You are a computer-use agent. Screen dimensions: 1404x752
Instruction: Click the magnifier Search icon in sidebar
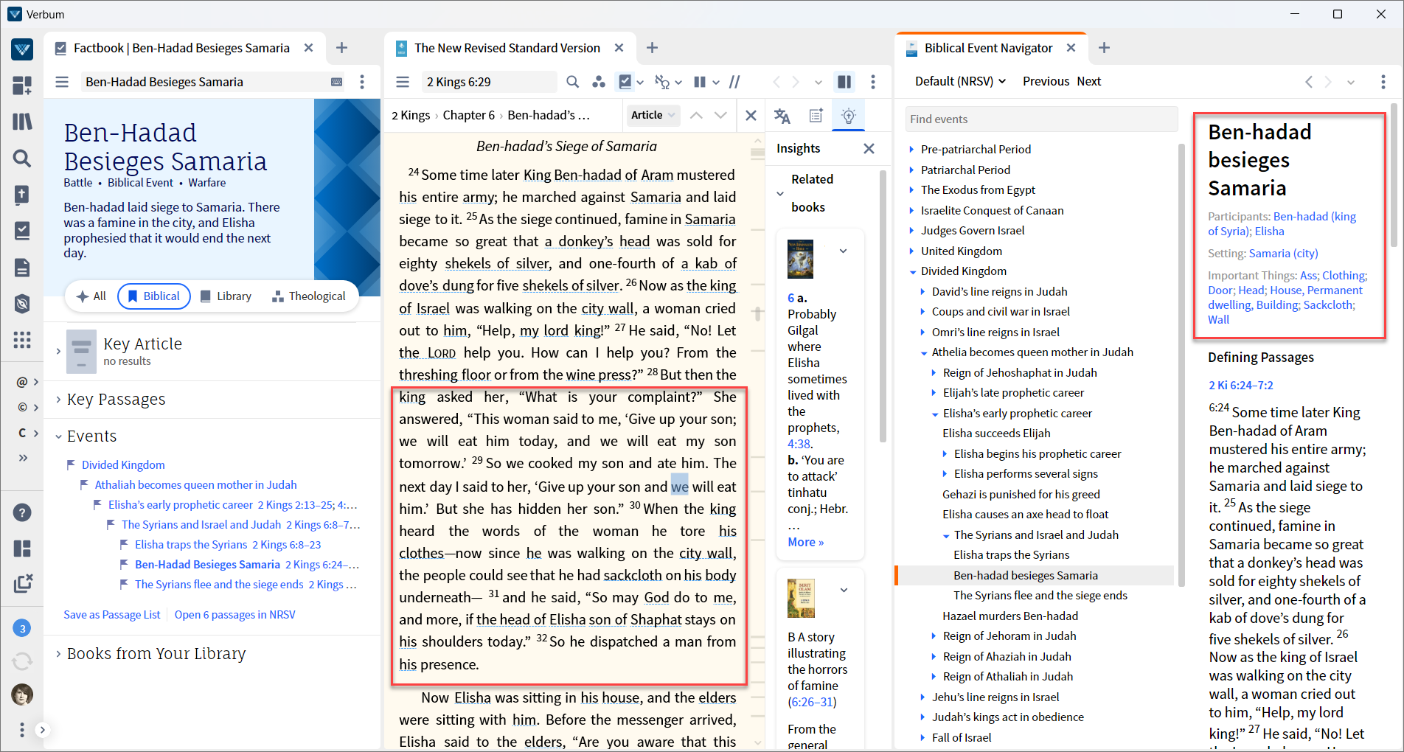click(22, 158)
